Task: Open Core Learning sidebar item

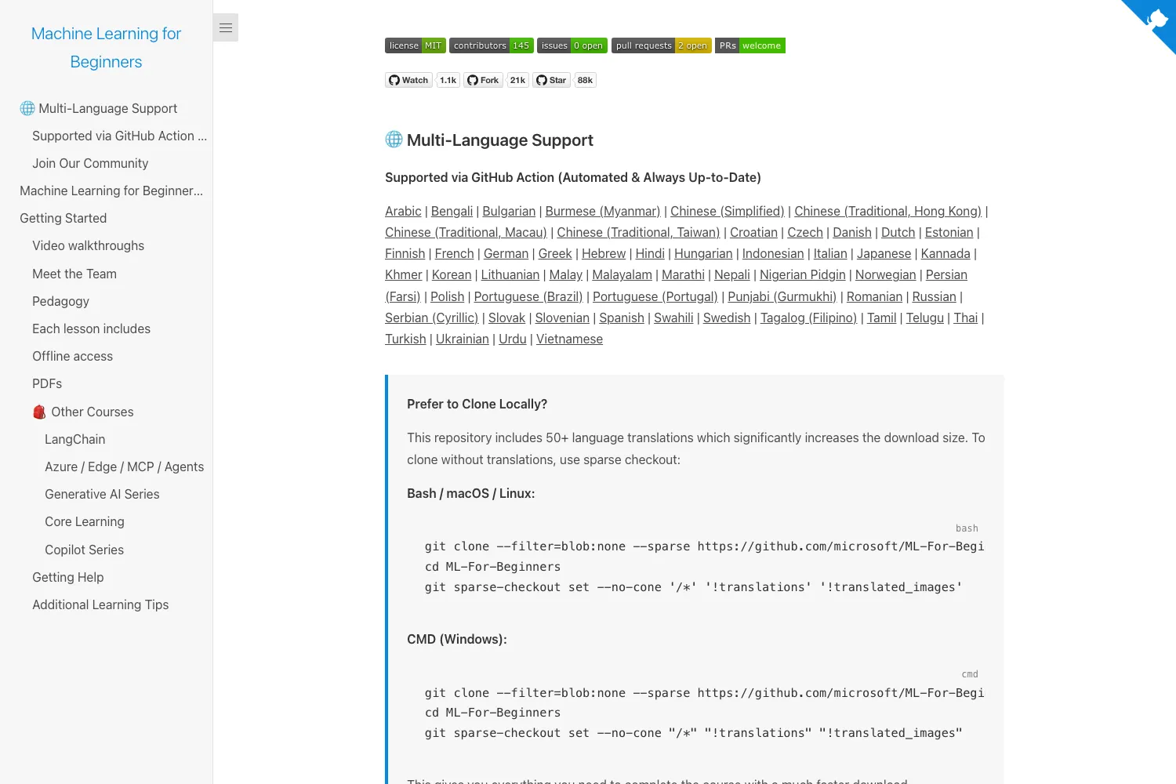Action: click(84, 521)
